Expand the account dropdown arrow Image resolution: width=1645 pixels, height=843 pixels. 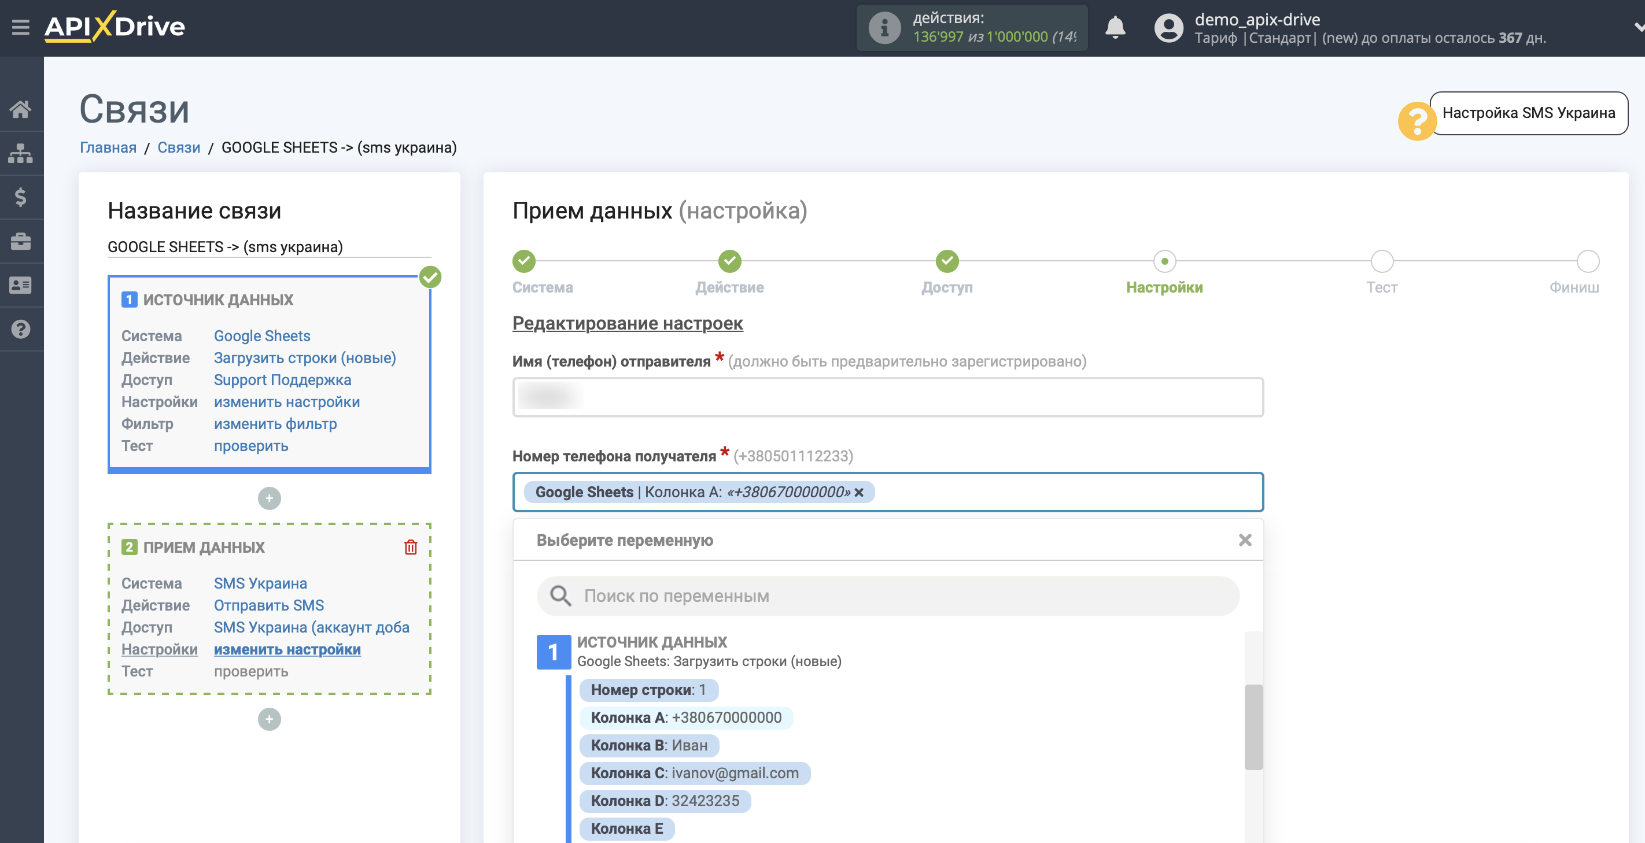[x=1638, y=27]
